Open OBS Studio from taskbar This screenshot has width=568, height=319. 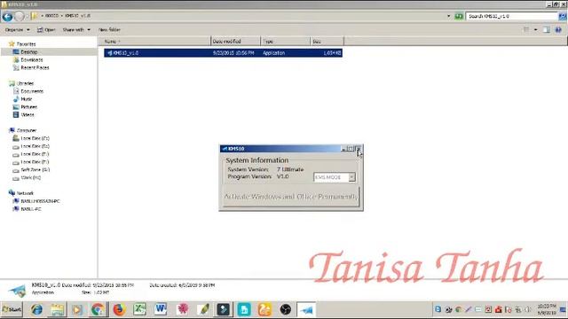tap(285, 309)
